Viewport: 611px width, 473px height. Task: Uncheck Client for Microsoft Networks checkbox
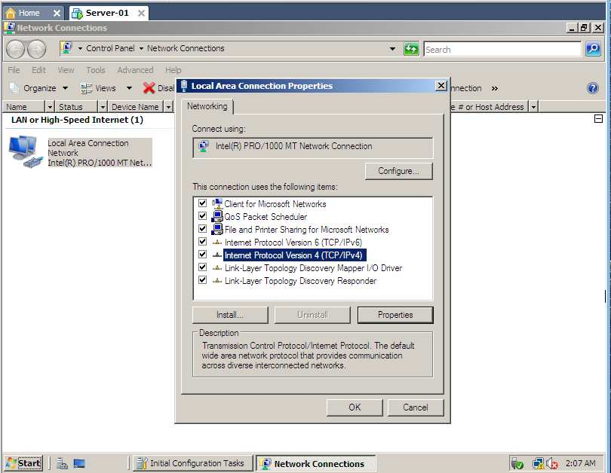[202, 203]
